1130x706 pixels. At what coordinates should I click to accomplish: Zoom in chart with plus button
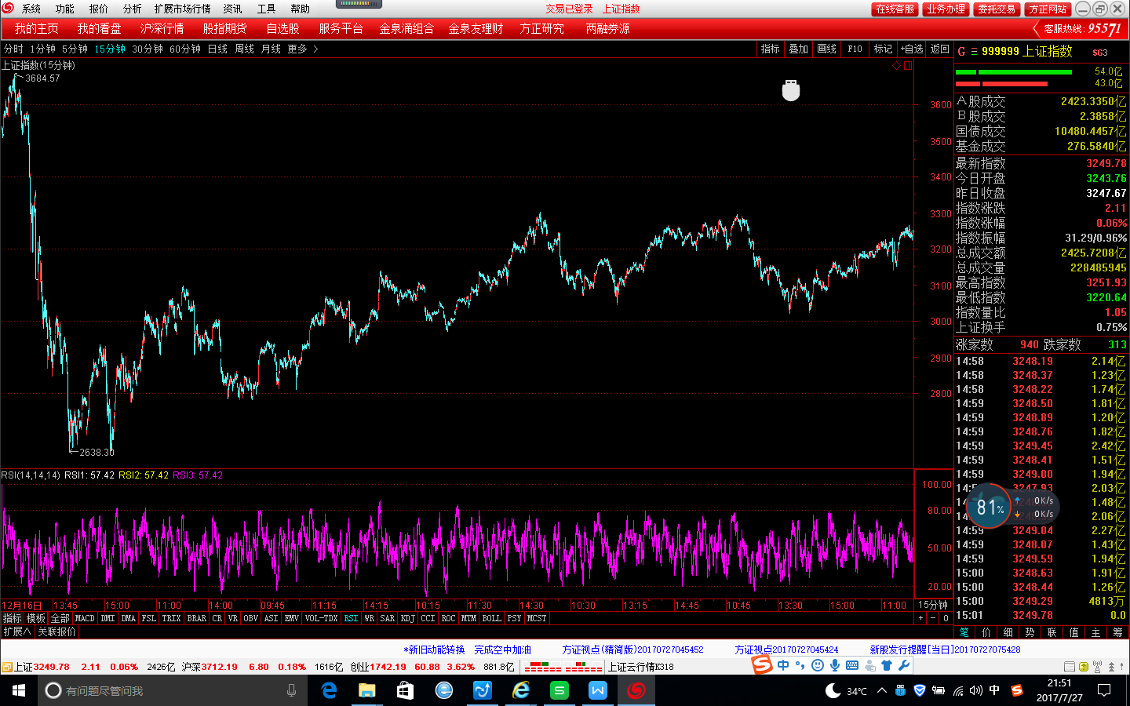point(920,618)
